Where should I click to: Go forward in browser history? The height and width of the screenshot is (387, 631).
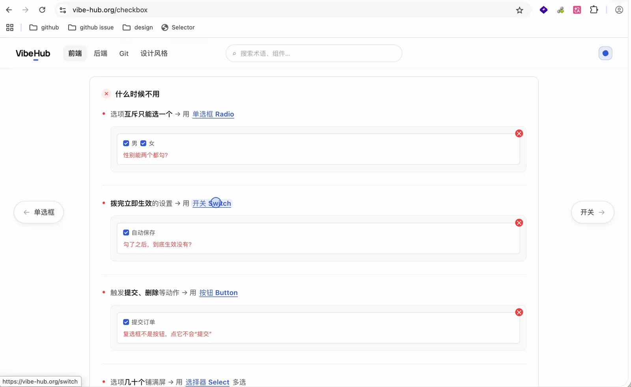click(26, 10)
